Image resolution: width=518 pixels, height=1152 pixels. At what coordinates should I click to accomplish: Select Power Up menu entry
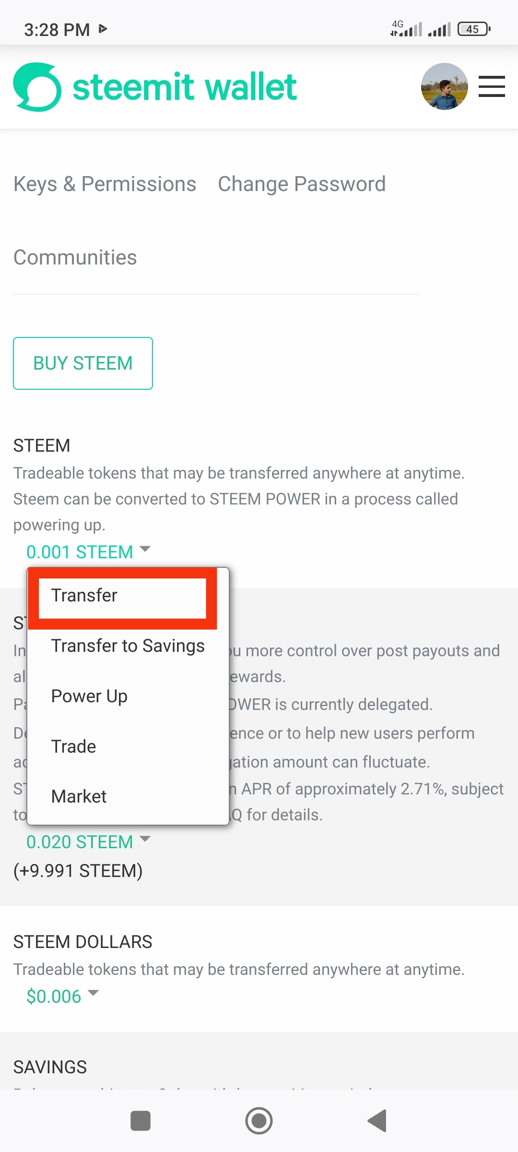pos(89,696)
